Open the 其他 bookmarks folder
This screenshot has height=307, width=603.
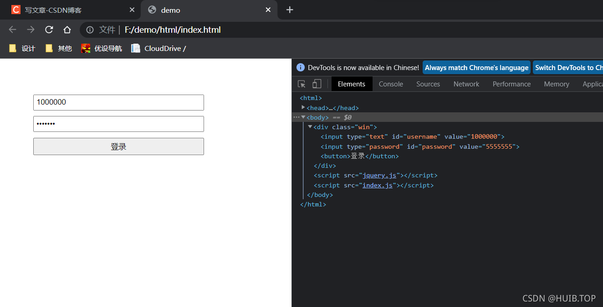tap(59, 48)
